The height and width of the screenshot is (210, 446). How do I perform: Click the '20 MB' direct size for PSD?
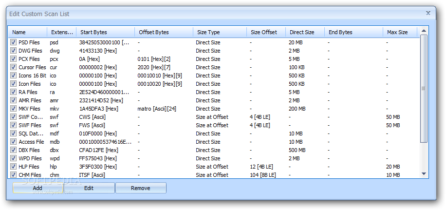click(295, 42)
